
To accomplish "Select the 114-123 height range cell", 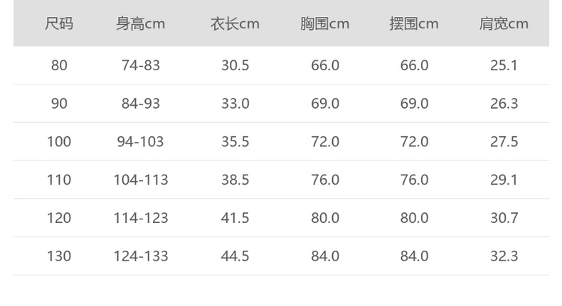I will pyautogui.click(x=141, y=218).
